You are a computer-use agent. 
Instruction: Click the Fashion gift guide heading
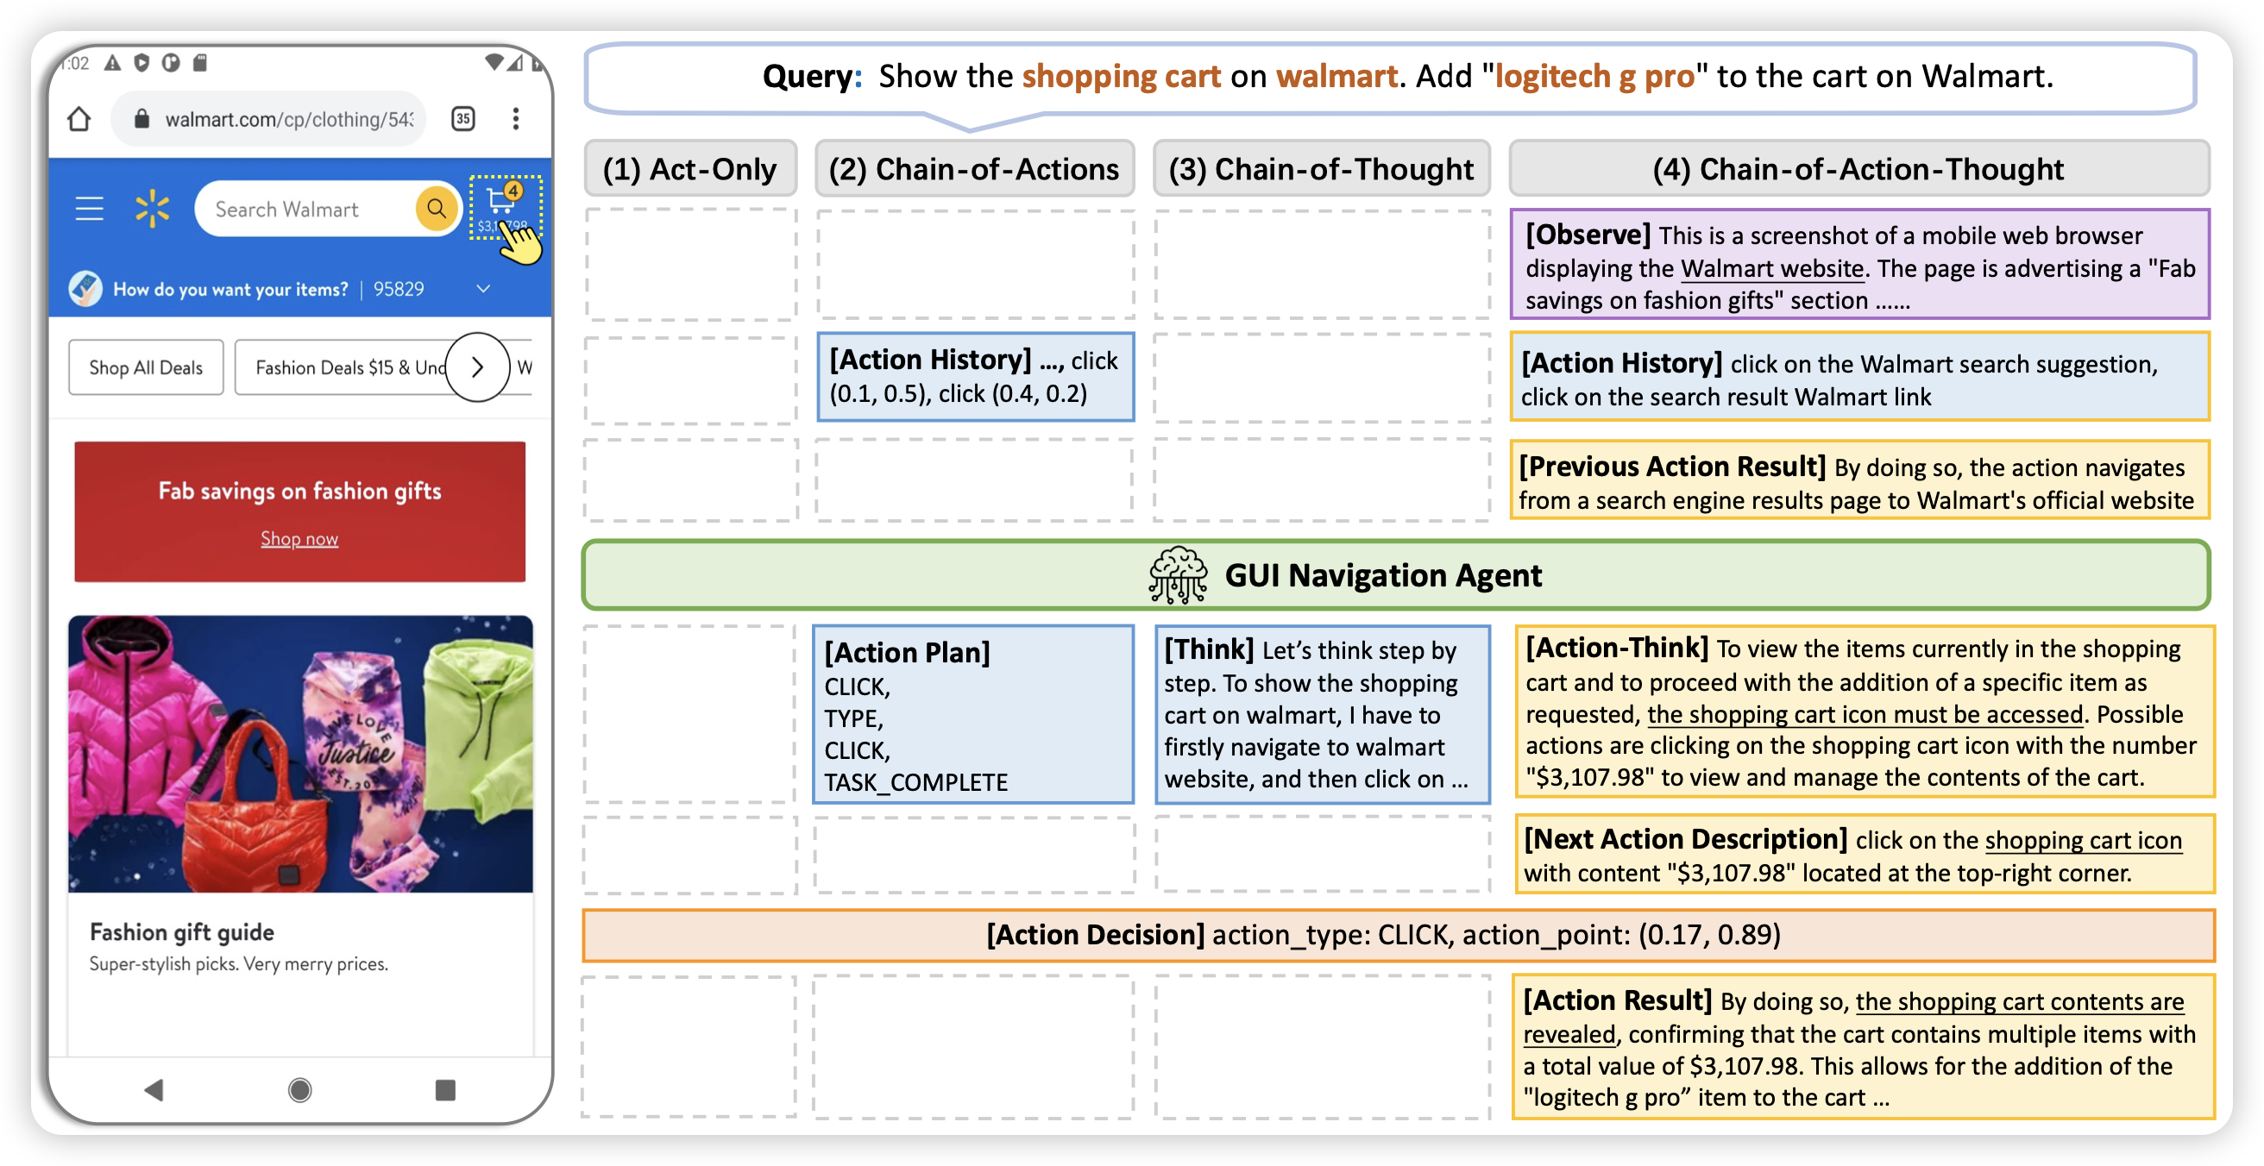click(x=182, y=932)
